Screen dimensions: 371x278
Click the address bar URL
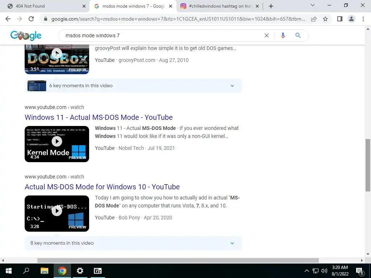[x=178, y=19]
